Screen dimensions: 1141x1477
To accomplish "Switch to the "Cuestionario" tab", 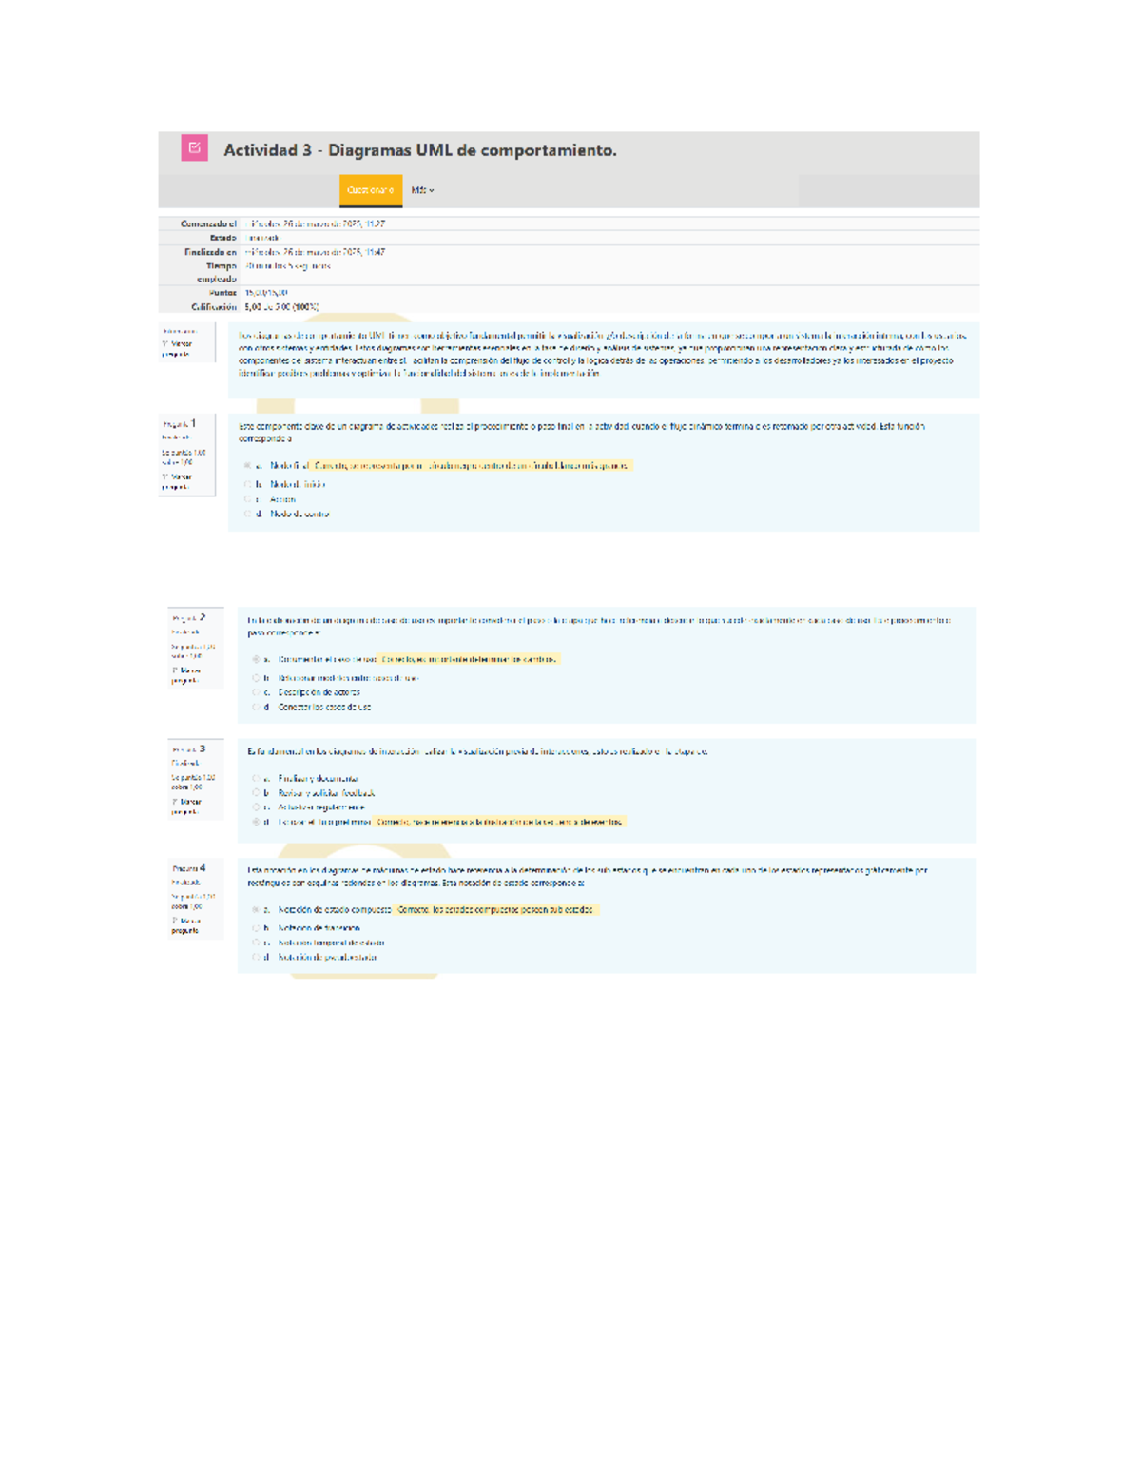I will coord(371,191).
